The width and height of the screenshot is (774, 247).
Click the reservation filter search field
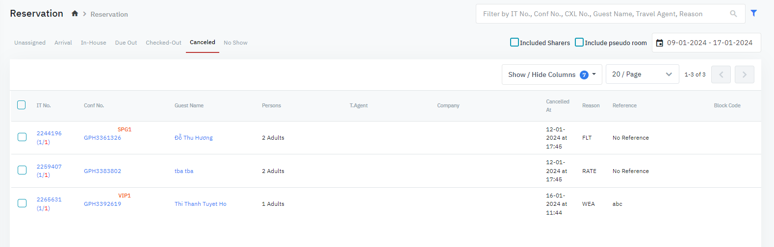pos(603,14)
